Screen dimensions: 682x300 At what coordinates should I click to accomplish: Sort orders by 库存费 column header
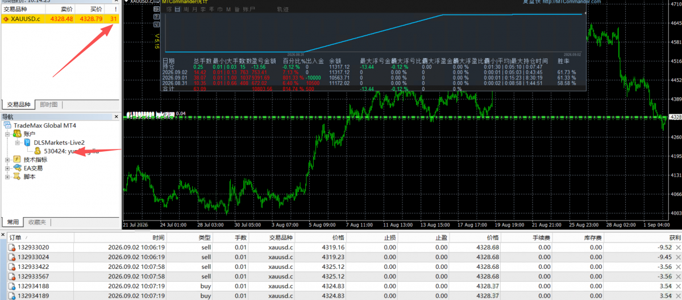coord(592,238)
